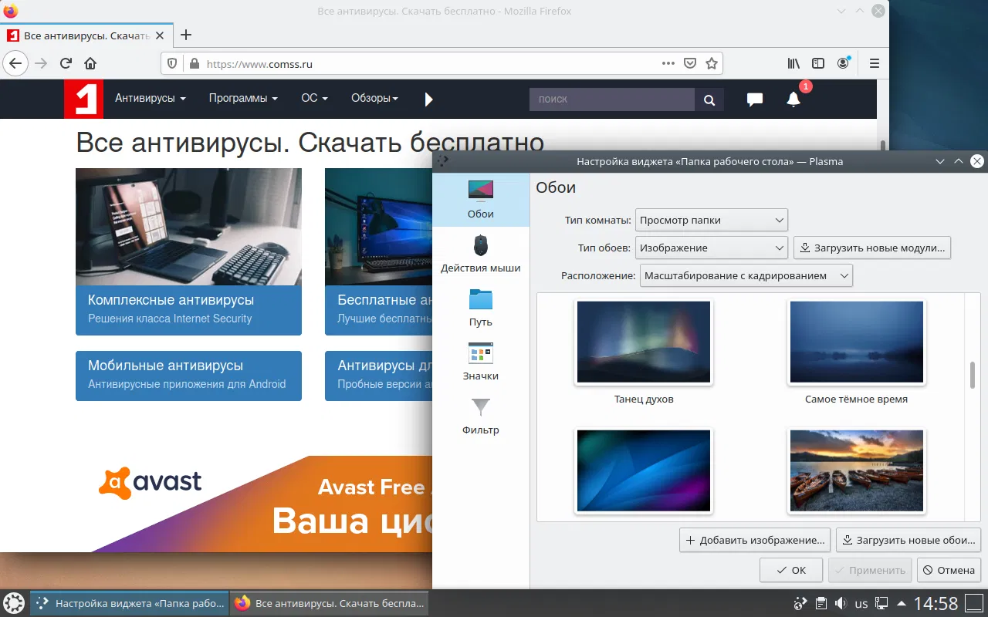Switch to Plasma settings taskbar entry
This screenshot has height=617, width=988.
pyautogui.click(x=130, y=603)
